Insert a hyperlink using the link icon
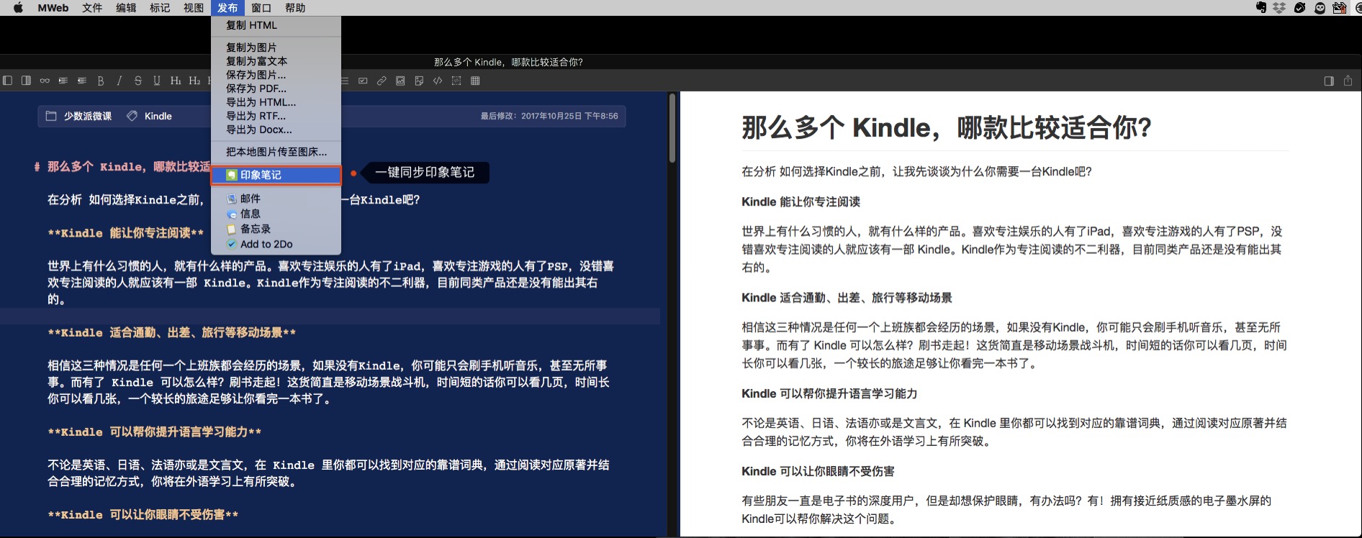Viewport: 1362px width, 538px height. point(382,81)
